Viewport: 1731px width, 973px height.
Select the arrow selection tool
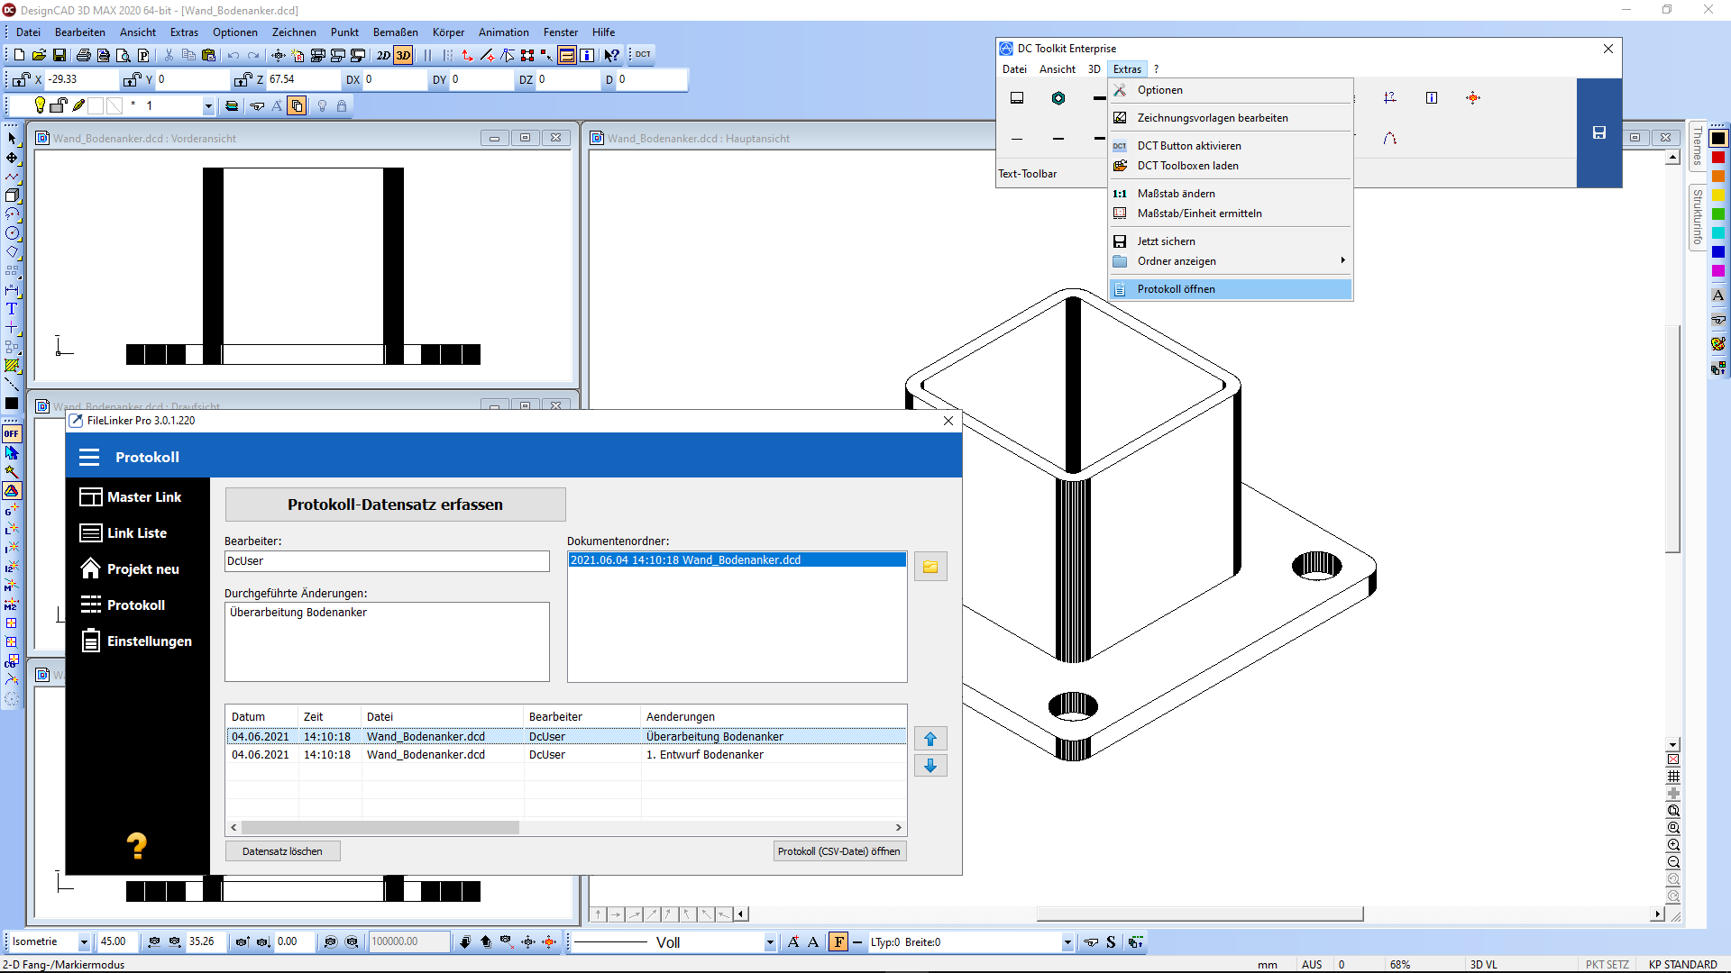[x=12, y=139]
